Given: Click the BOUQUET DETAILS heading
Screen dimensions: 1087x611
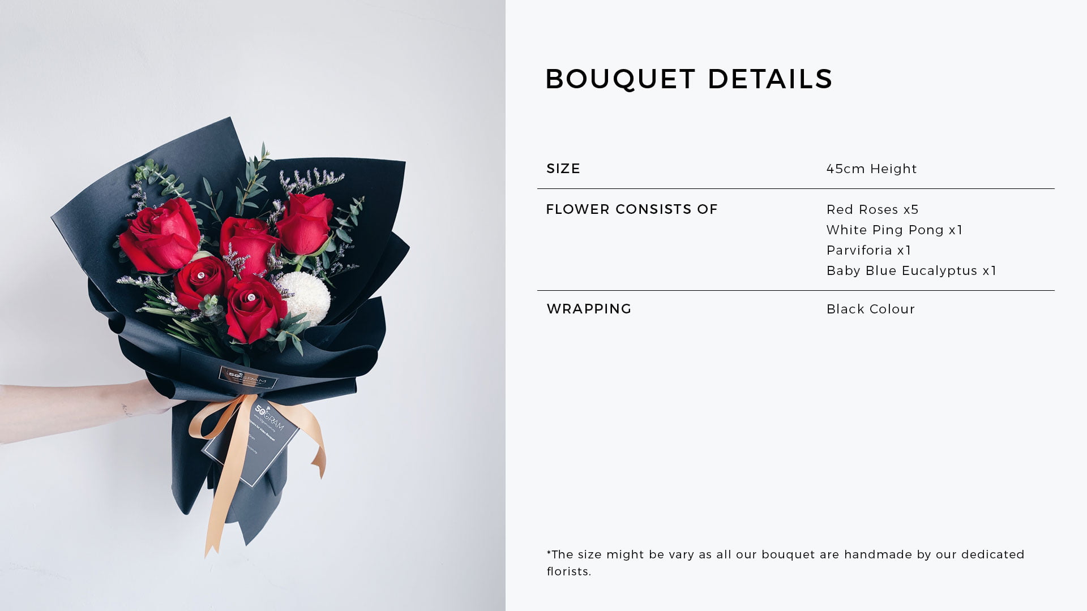Looking at the screenshot, I should coord(688,79).
